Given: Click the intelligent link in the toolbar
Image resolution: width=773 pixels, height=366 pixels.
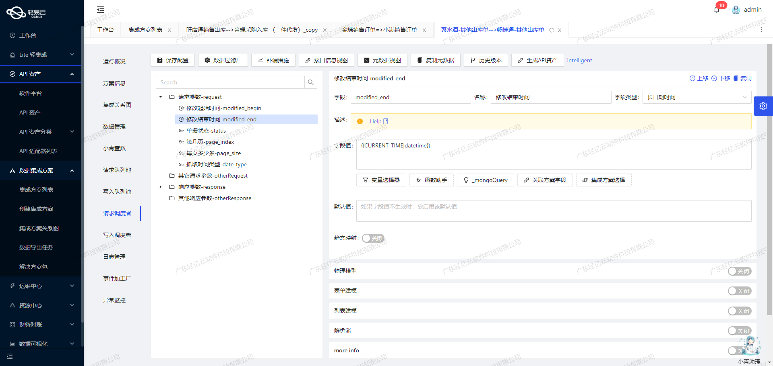Looking at the screenshot, I should (579, 60).
